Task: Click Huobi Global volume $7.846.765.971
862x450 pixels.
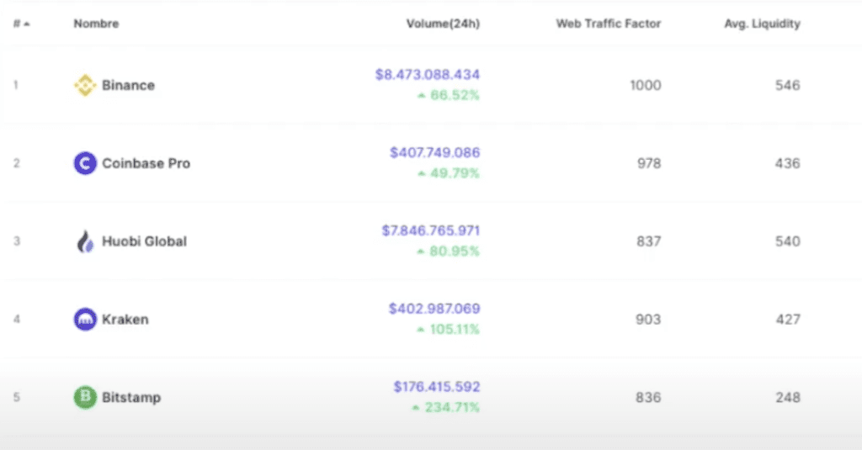Action: click(x=431, y=230)
